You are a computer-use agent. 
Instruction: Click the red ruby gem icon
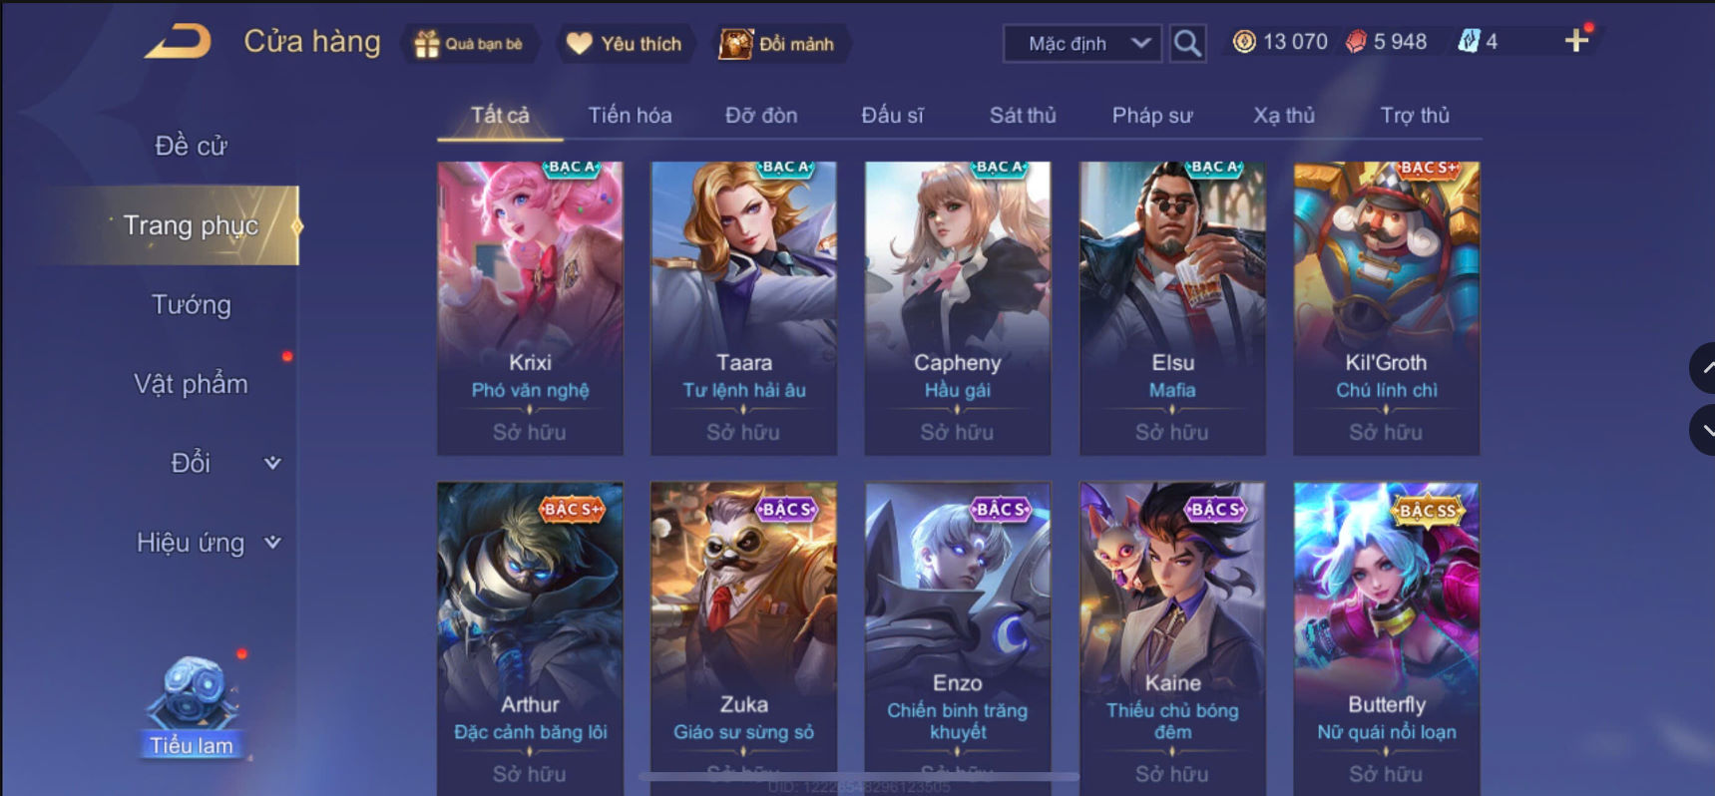click(1355, 42)
